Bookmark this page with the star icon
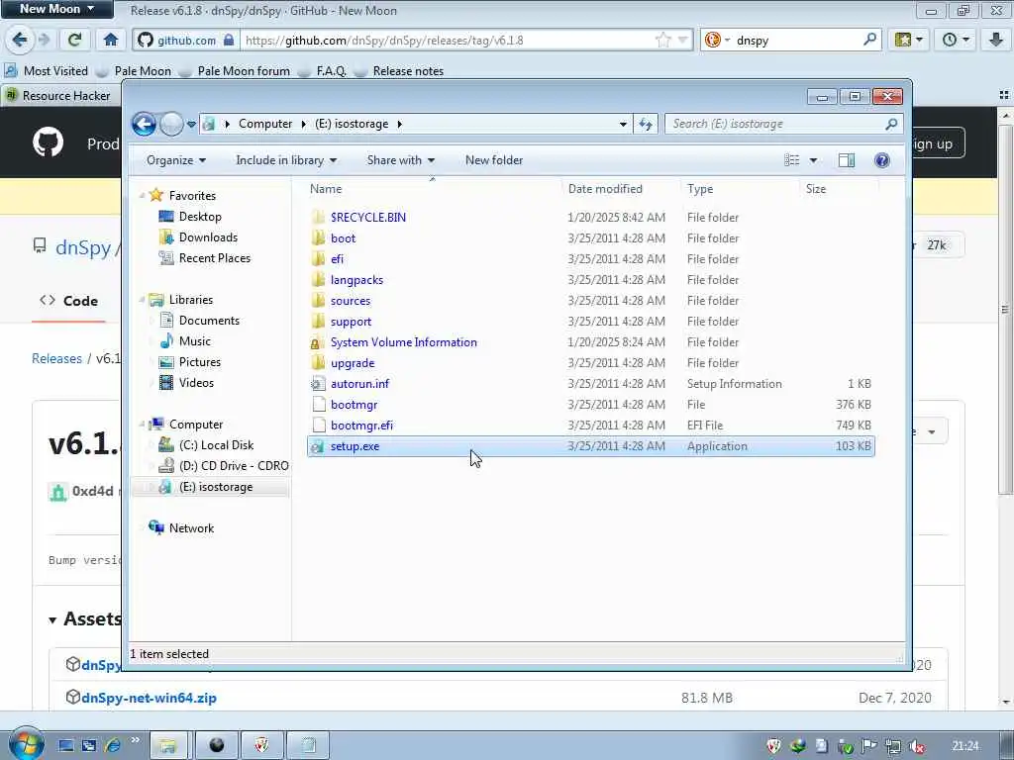This screenshot has height=760, width=1014. point(662,40)
